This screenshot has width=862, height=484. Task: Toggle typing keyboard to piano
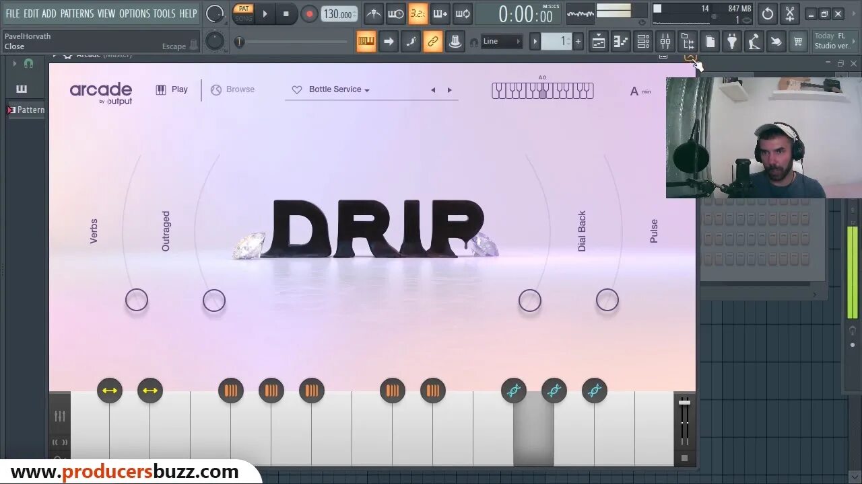(366, 42)
